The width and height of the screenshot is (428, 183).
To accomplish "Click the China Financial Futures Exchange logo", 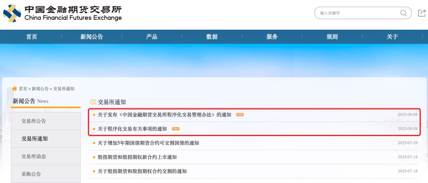I will pyautogui.click(x=63, y=13).
